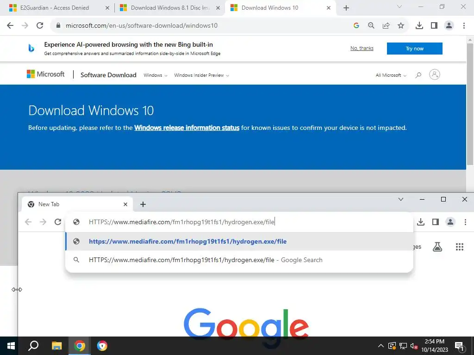Toggle side panel in the New Tab window
474x355 pixels.
pyautogui.click(x=436, y=222)
